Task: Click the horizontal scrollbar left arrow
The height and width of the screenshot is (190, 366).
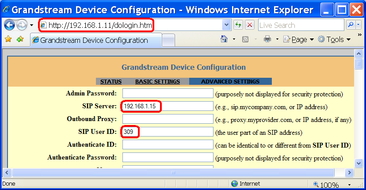Action: 7,173
